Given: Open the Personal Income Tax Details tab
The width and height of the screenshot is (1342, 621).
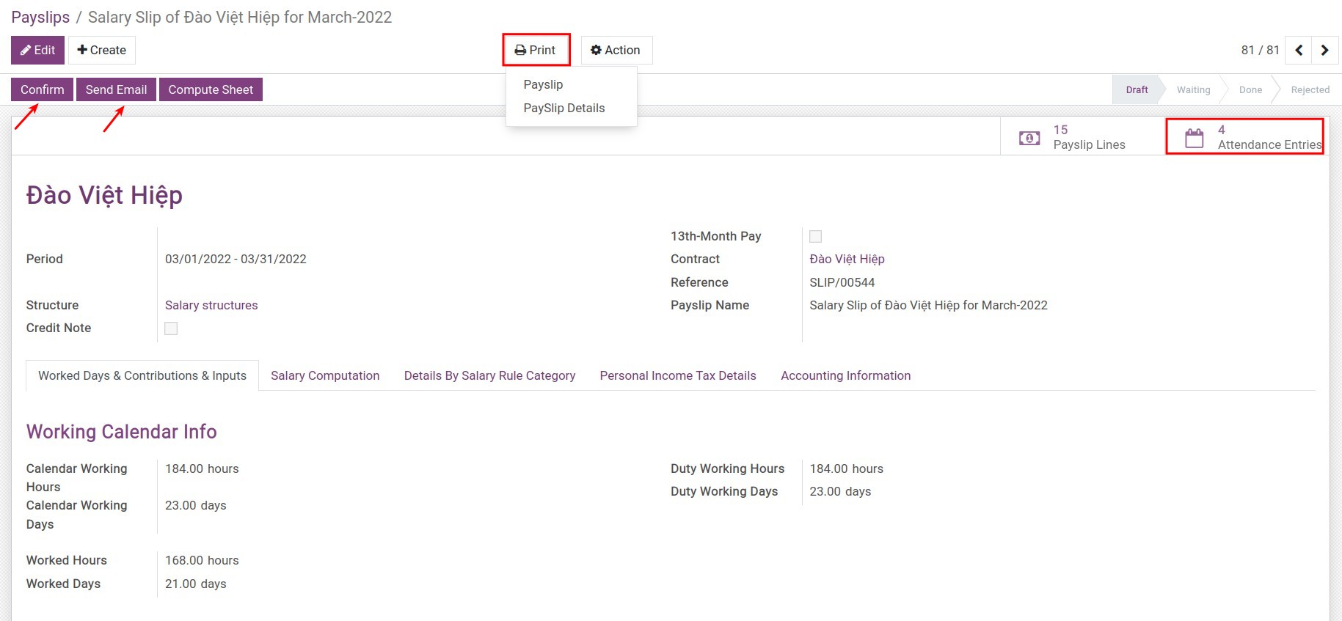Looking at the screenshot, I should coord(677,375).
